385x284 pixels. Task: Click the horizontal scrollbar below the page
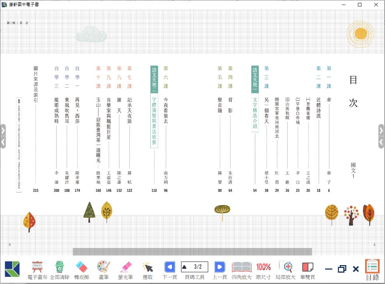pos(192,252)
